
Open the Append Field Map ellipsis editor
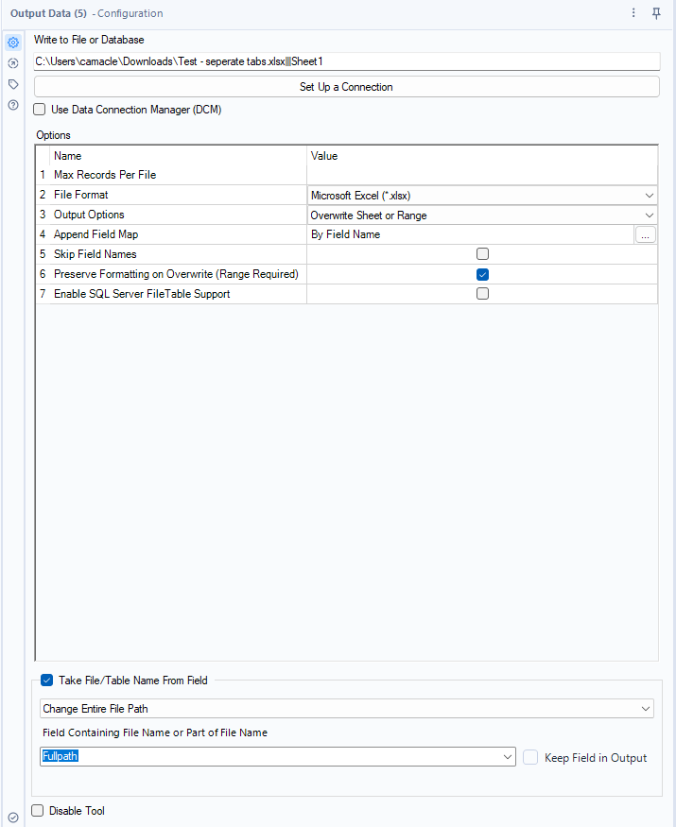[645, 234]
